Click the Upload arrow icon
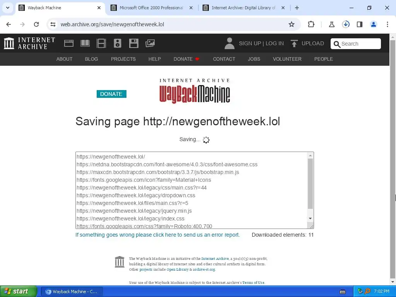 (x=294, y=43)
